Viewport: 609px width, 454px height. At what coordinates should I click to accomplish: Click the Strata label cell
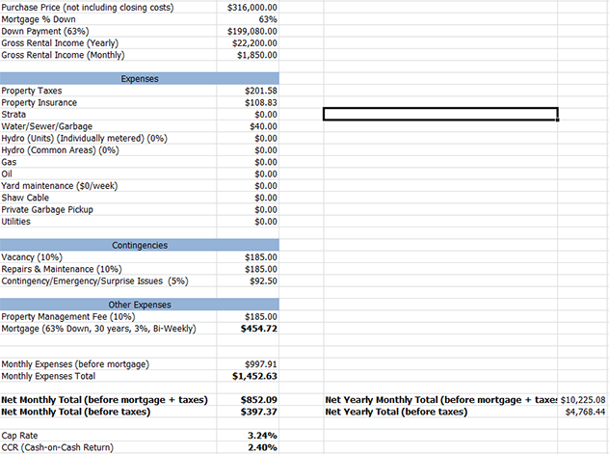point(13,115)
